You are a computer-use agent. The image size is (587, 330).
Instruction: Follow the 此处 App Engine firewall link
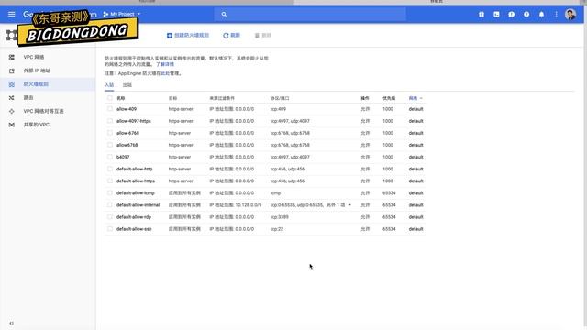(165, 73)
